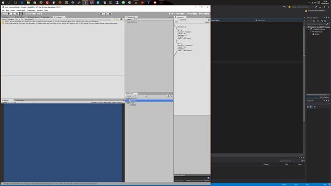Toggle Maximize on Play in Game view

pyautogui.click(x=97, y=102)
